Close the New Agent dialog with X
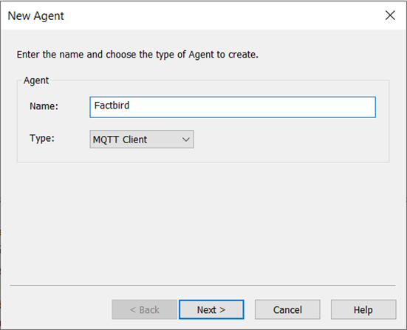Viewport: 407px width, 330px height. (390, 16)
